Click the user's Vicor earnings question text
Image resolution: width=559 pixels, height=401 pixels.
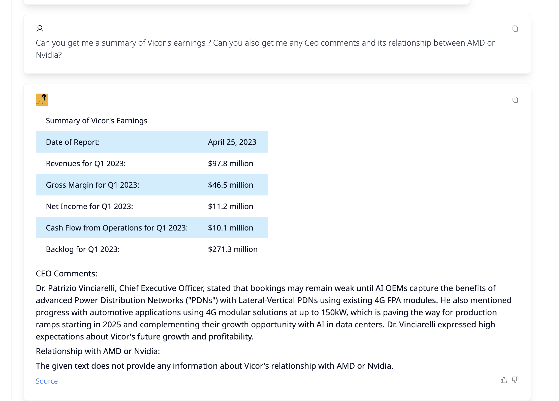(x=265, y=49)
